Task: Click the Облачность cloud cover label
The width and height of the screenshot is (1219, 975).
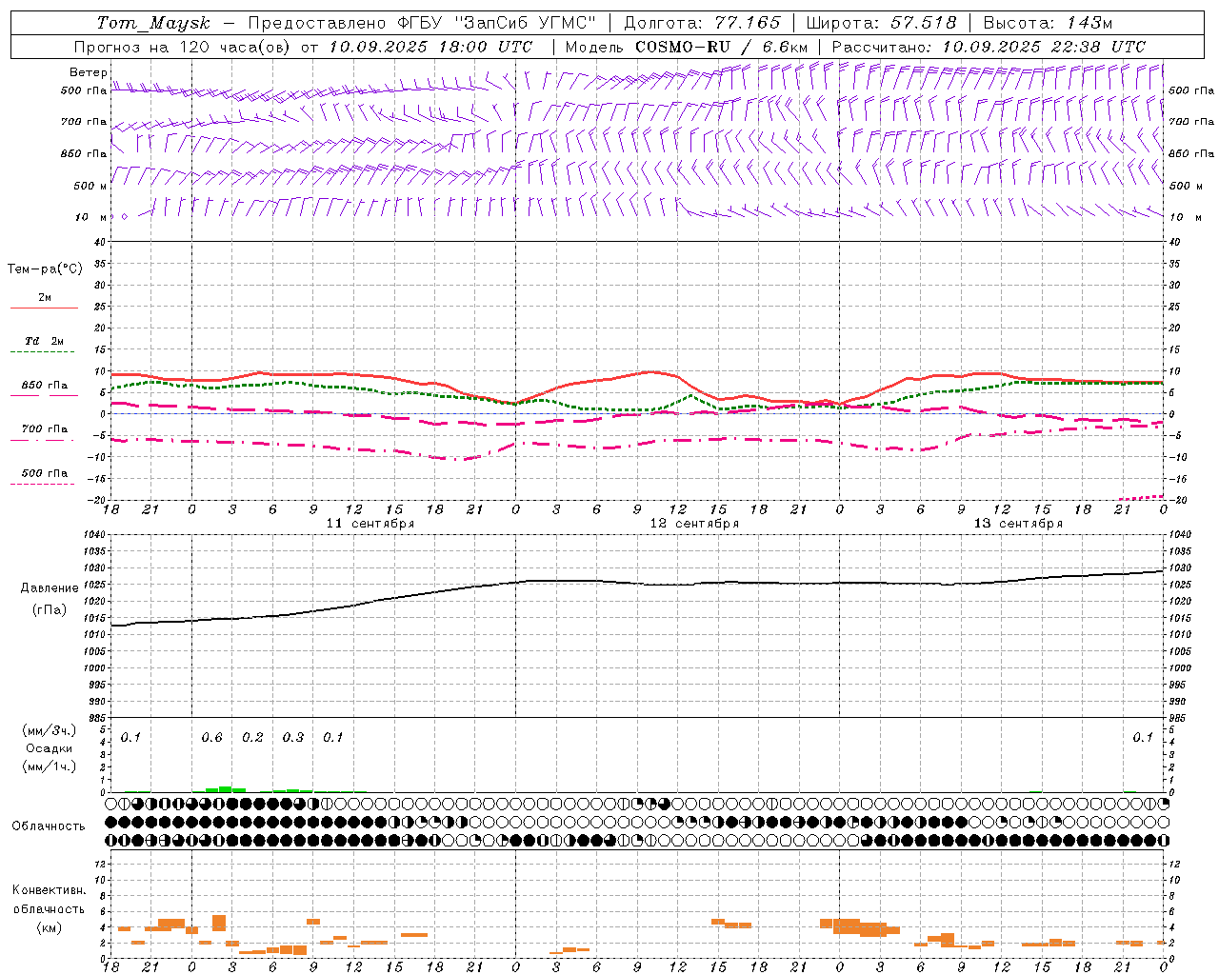Action: point(49,826)
